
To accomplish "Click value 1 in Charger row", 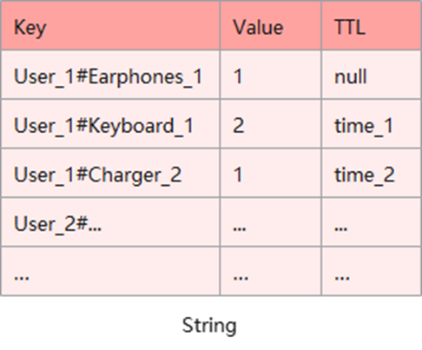I will 271,173.
